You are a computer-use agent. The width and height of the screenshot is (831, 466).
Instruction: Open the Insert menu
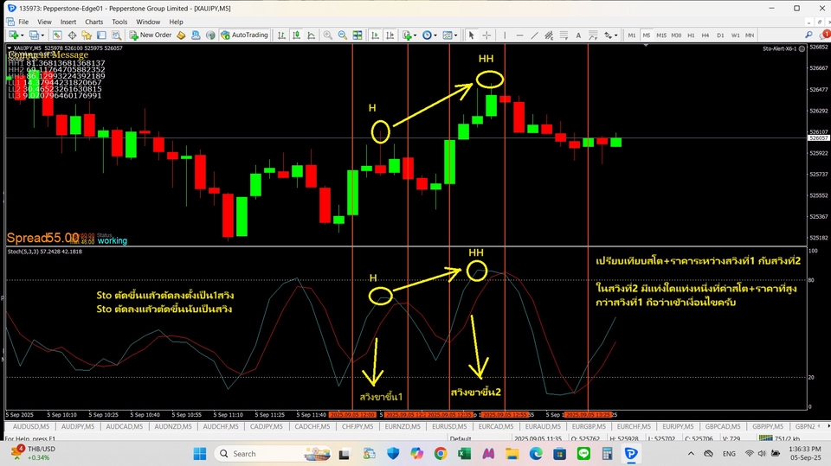pyautogui.click(x=68, y=22)
